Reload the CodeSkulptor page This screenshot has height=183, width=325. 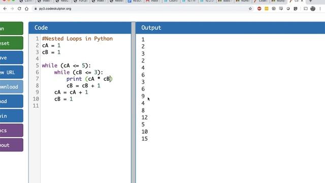[x=19, y=9]
